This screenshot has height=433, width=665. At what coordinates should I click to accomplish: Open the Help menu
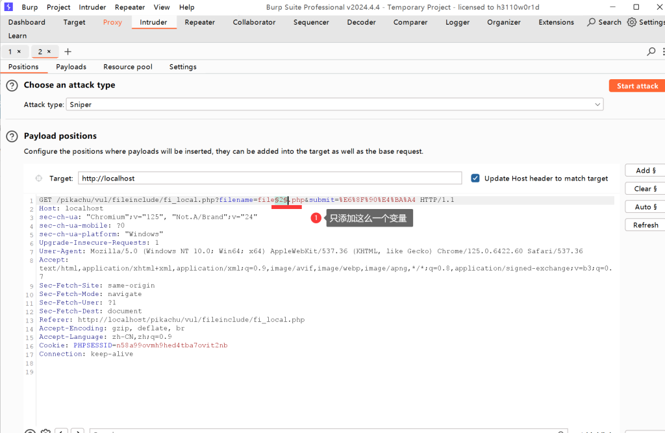pyautogui.click(x=186, y=7)
